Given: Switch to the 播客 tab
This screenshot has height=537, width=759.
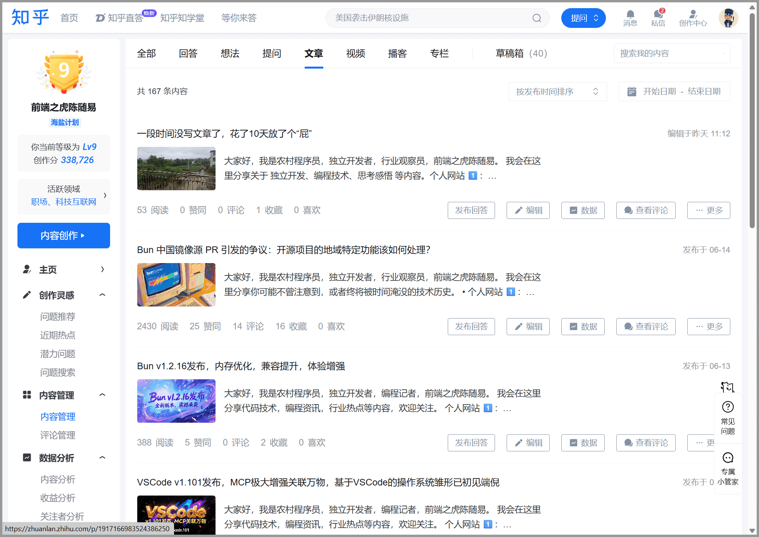Looking at the screenshot, I should point(398,53).
